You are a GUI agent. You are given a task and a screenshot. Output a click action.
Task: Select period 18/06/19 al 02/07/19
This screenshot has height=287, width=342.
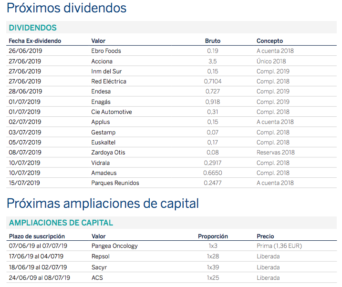[x=38, y=267]
